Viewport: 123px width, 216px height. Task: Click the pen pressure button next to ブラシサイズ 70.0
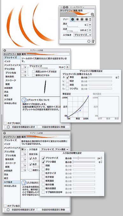tap(67, 67)
